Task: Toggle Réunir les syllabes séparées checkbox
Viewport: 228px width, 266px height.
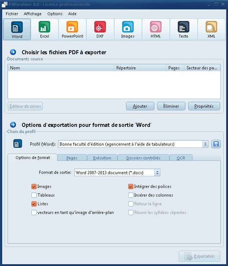Action: 131,213
